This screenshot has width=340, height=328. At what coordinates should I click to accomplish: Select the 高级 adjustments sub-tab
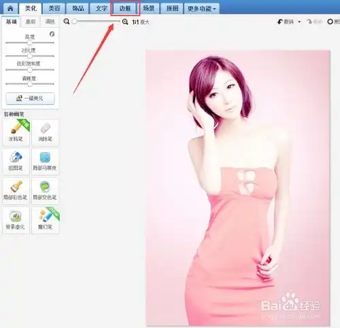31,22
